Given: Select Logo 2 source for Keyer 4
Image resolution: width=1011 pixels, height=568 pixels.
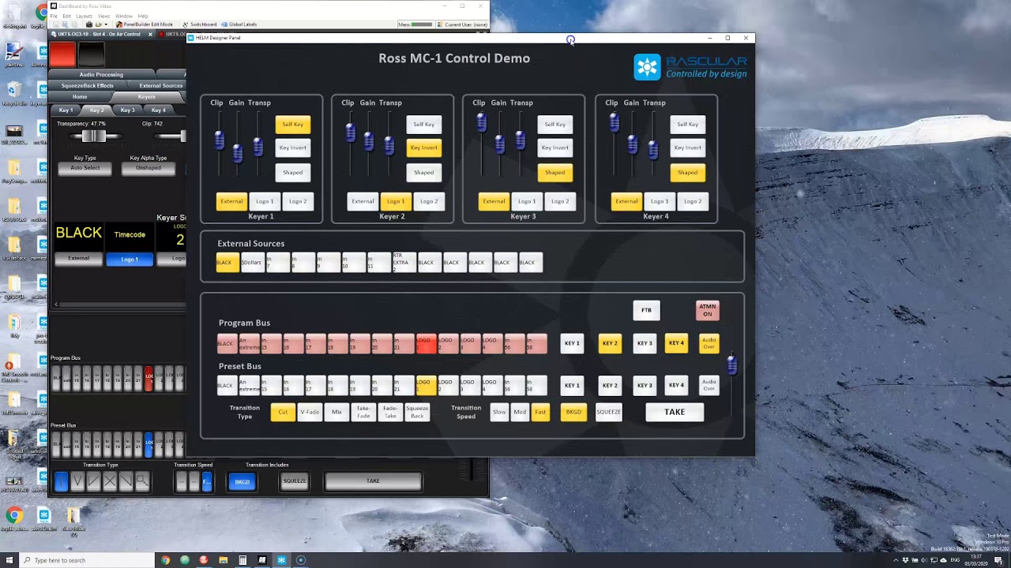Looking at the screenshot, I should 693,201.
